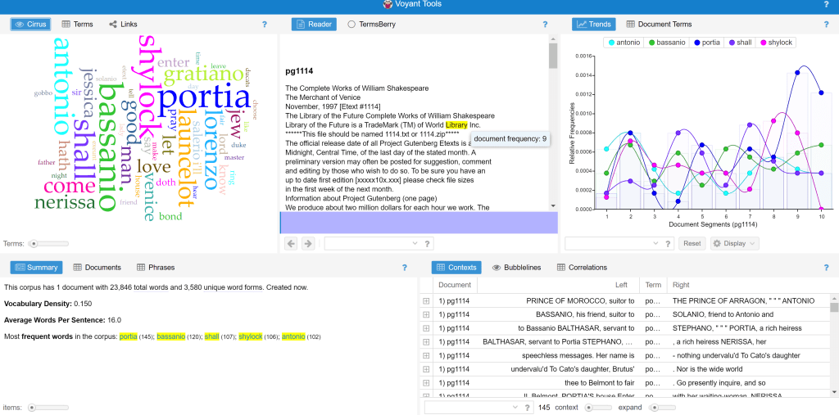Expand the thee to Belmont context row
Image resolution: width=839 pixels, height=415 pixels.
[x=426, y=383]
